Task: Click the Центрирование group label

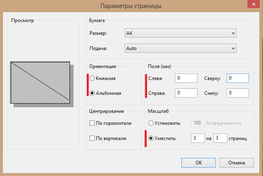Action: pyautogui.click(x=107, y=111)
